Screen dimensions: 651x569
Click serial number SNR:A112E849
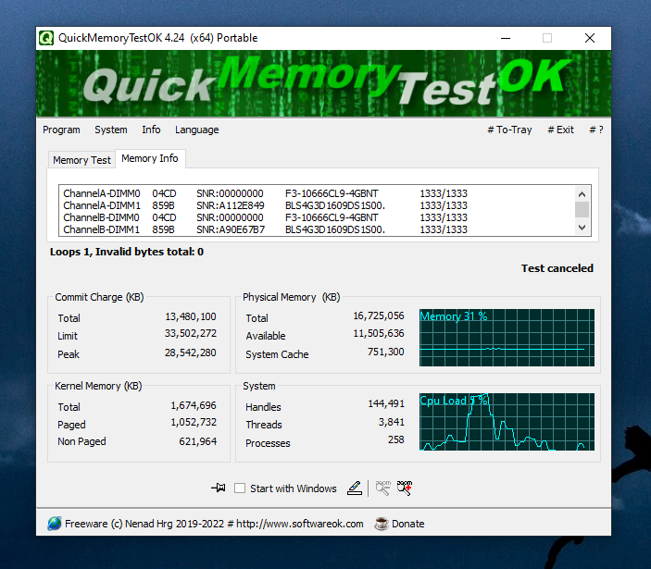pos(231,205)
